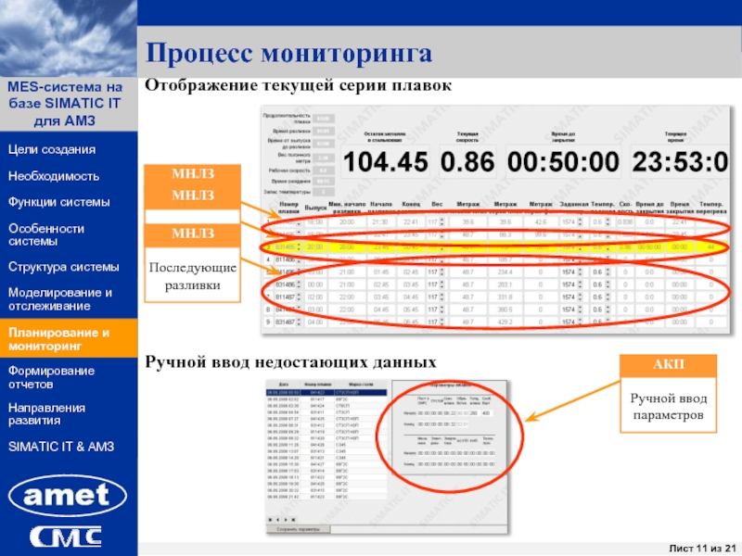The image size is (742, 556).
Task: Go to previous record in heat list
Action: [277, 520]
